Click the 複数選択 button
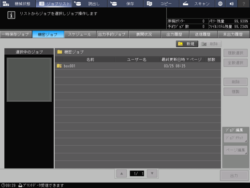This screenshot has width=250, height=188. tap(235, 53)
